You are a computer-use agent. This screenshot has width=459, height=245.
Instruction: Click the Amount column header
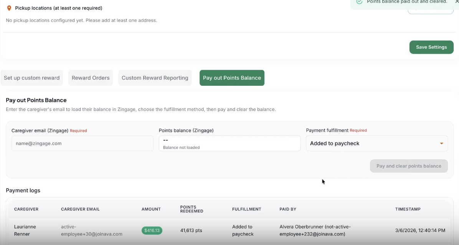coord(151,209)
